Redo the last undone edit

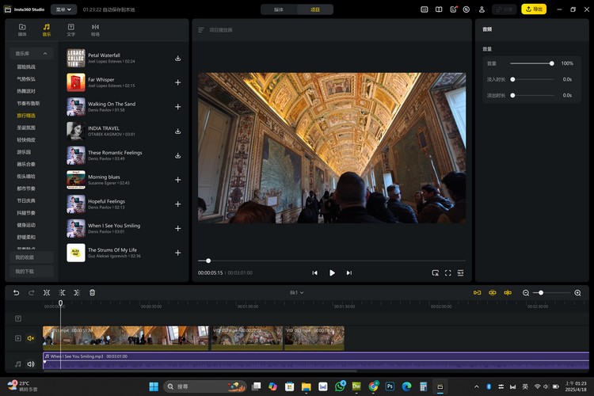pos(31,292)
